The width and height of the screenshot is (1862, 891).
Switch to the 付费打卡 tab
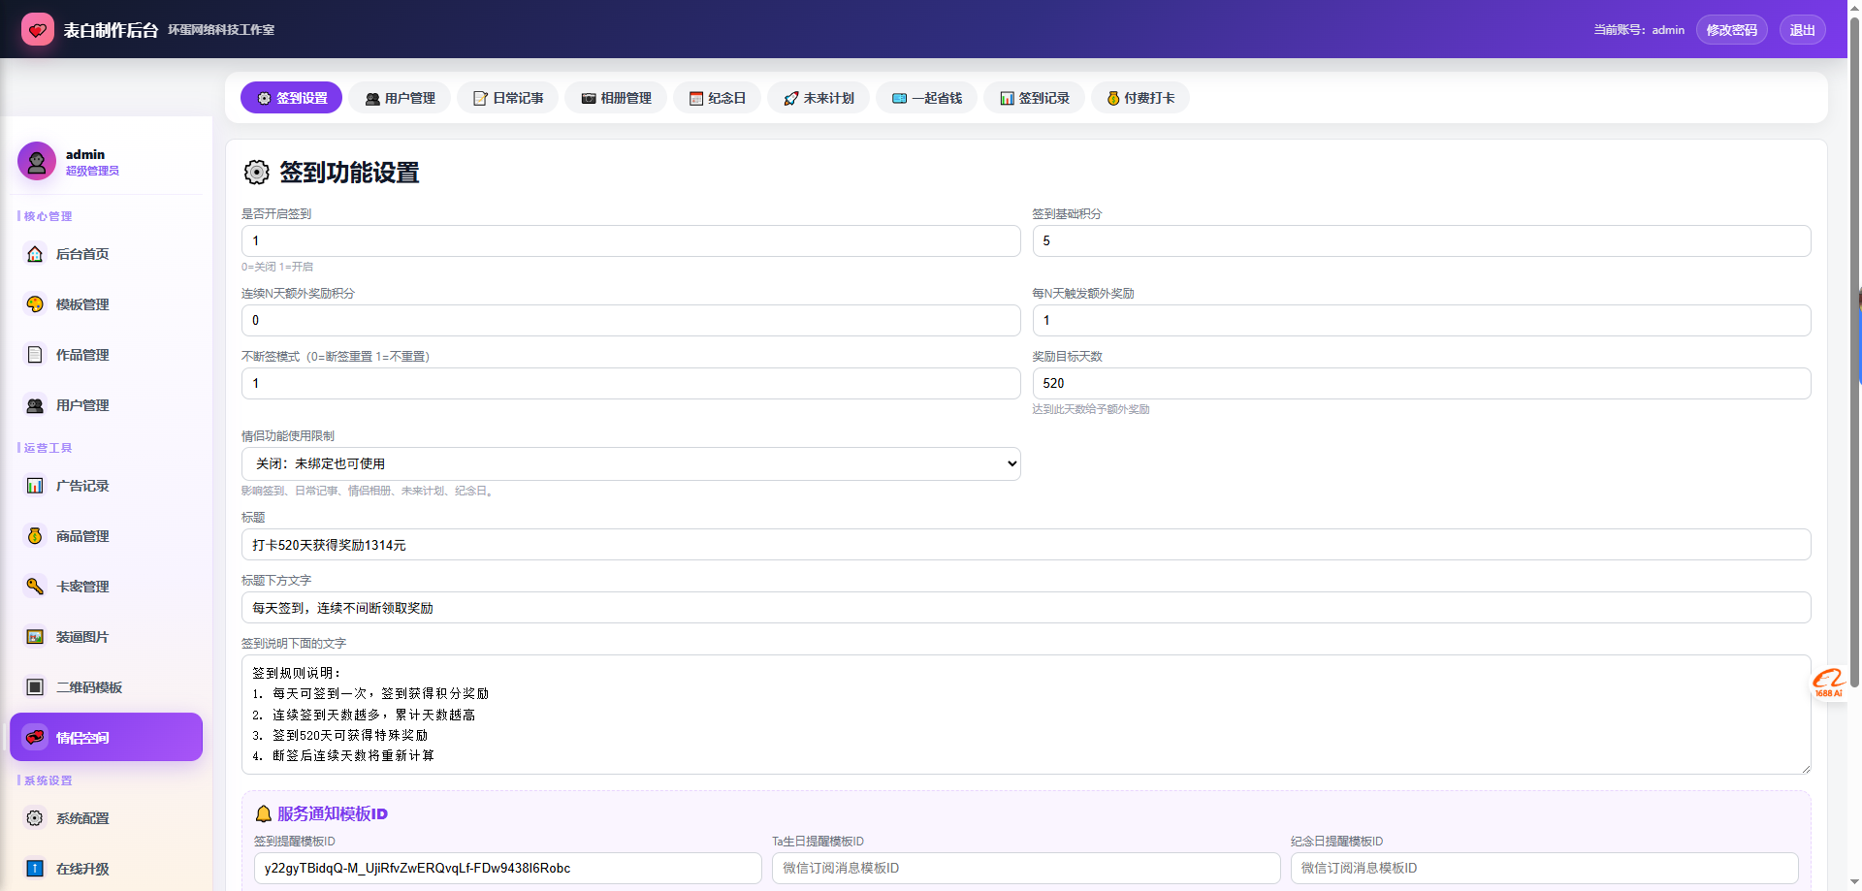click(1140, 98)
